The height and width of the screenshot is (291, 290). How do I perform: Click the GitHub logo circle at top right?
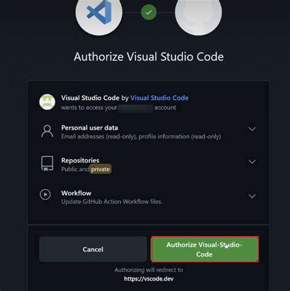point(198,13)
